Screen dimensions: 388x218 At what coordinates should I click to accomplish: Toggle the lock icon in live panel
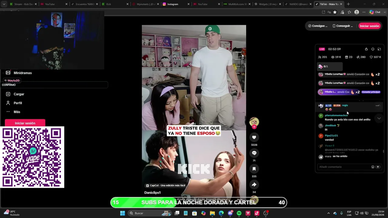click(366, 49)
